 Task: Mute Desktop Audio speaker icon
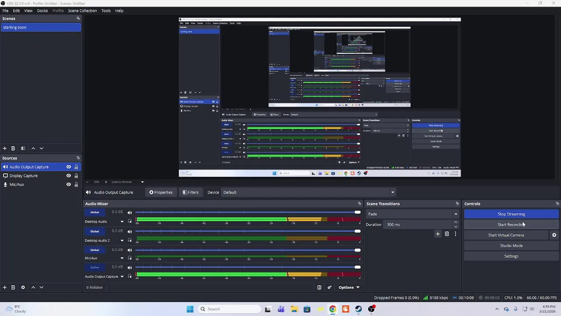(x=130, y=212)
